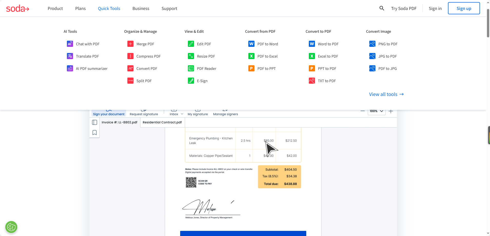The height and width of the screenshot is (236, 490).
Task: Click the search magnifier icon
Action: [x=382, y=8]
